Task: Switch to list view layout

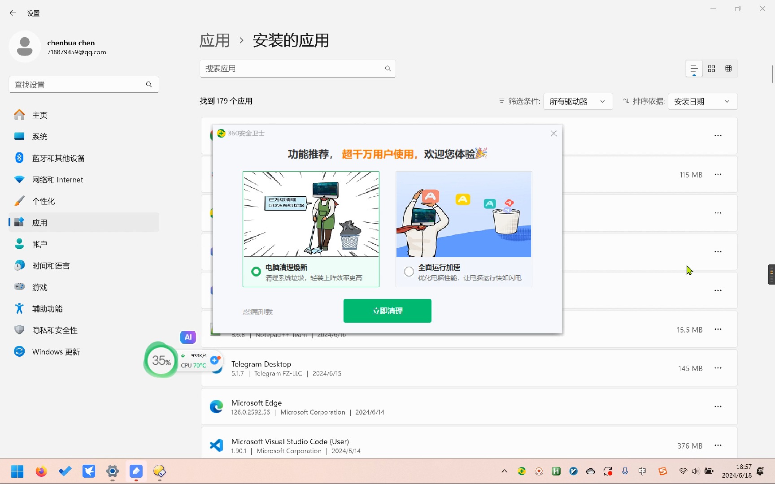Action: pyautogui.click(x=694, y=69)
